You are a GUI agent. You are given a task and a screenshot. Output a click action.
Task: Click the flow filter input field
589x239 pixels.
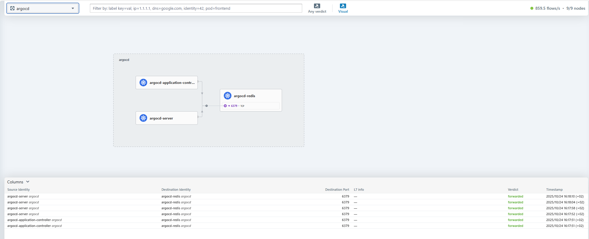point(196,8)
